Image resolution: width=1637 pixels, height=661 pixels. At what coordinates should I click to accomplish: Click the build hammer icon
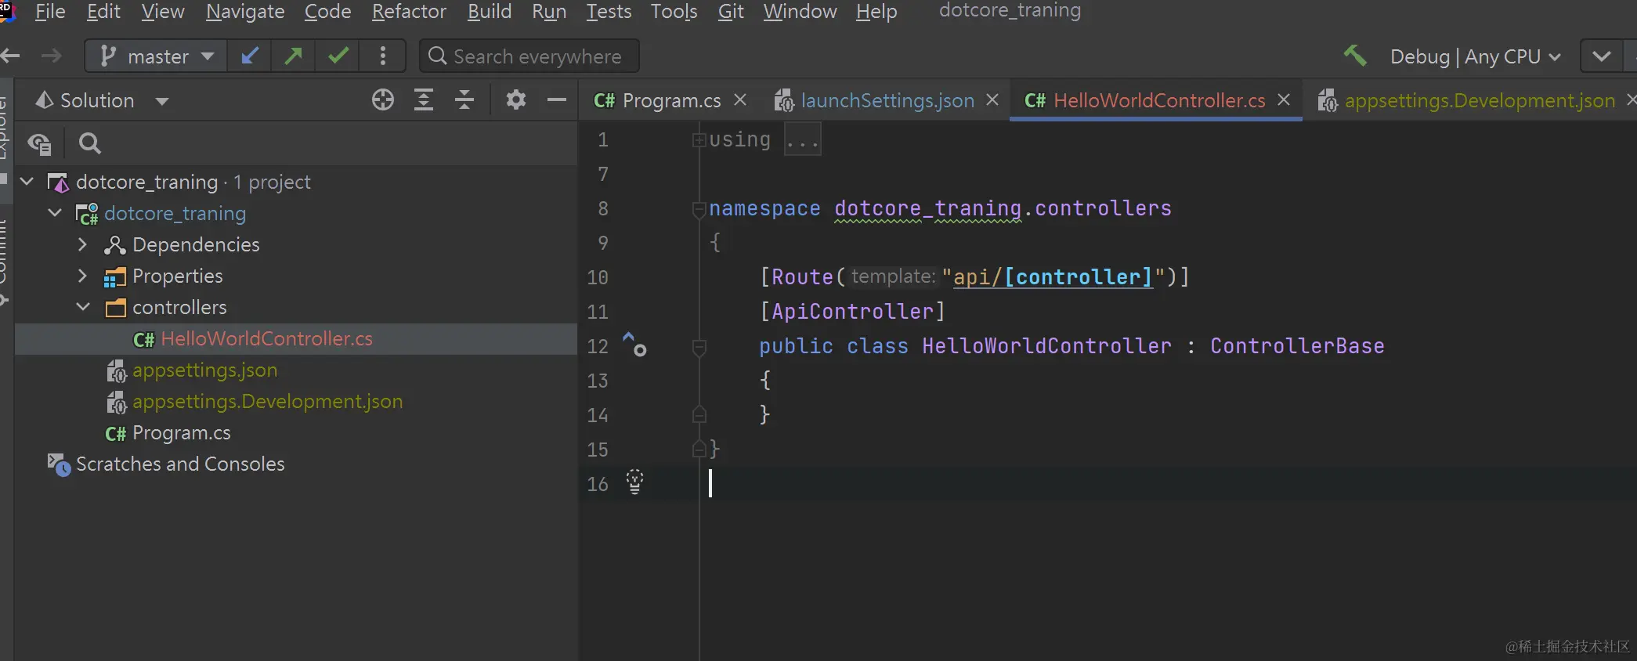(1355, 56)
